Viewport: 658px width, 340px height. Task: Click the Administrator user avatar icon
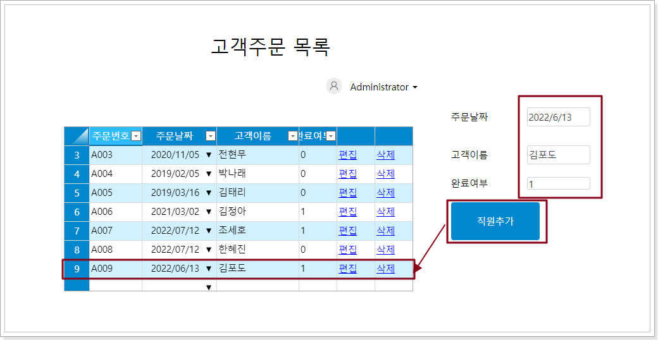click(x=334, y=87)
